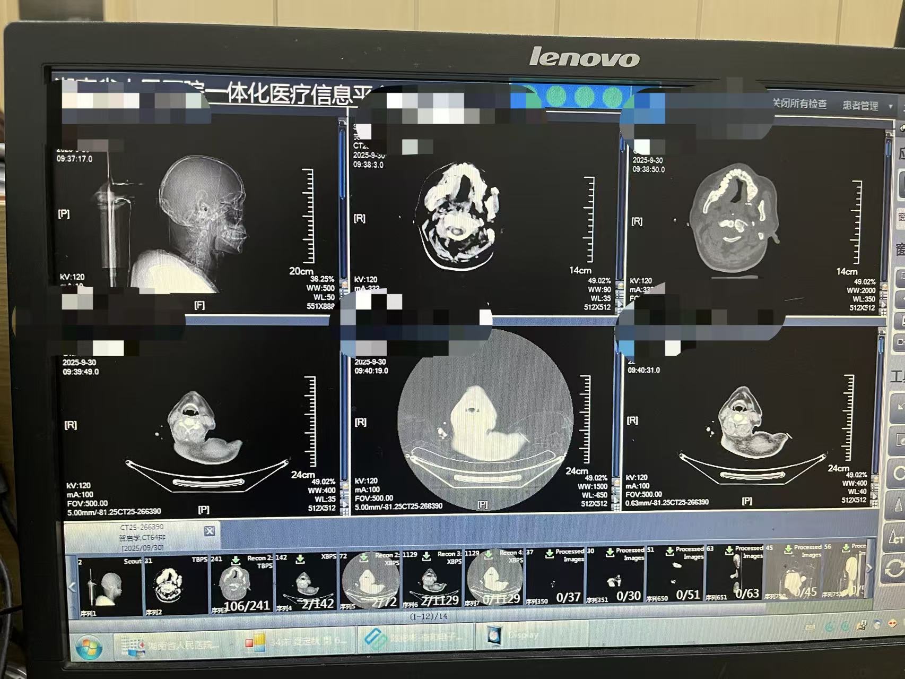The width and height of the screenshot is (905, 679).
Task: Click the Windows Start orb
Action: pyautogui.click(x=89, y=647)
